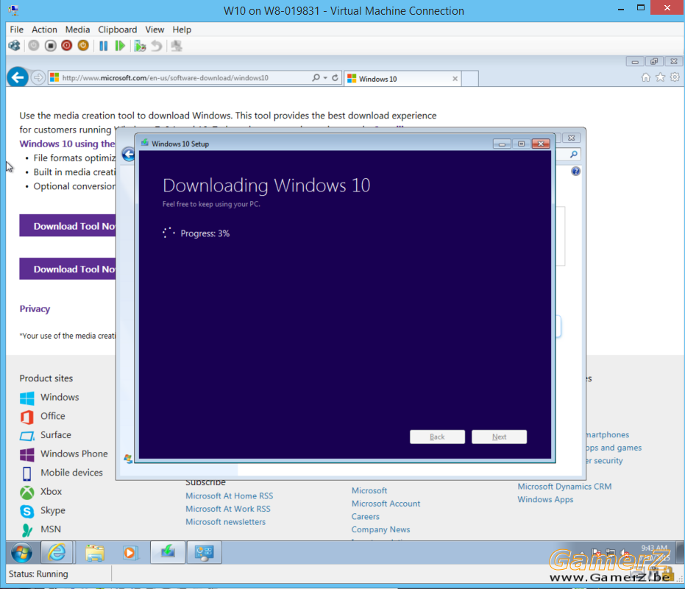The width and height of the screenshot is (685, 589).
Task: Refresh the Windows 10 download page
Action: [x=335, y=78]
